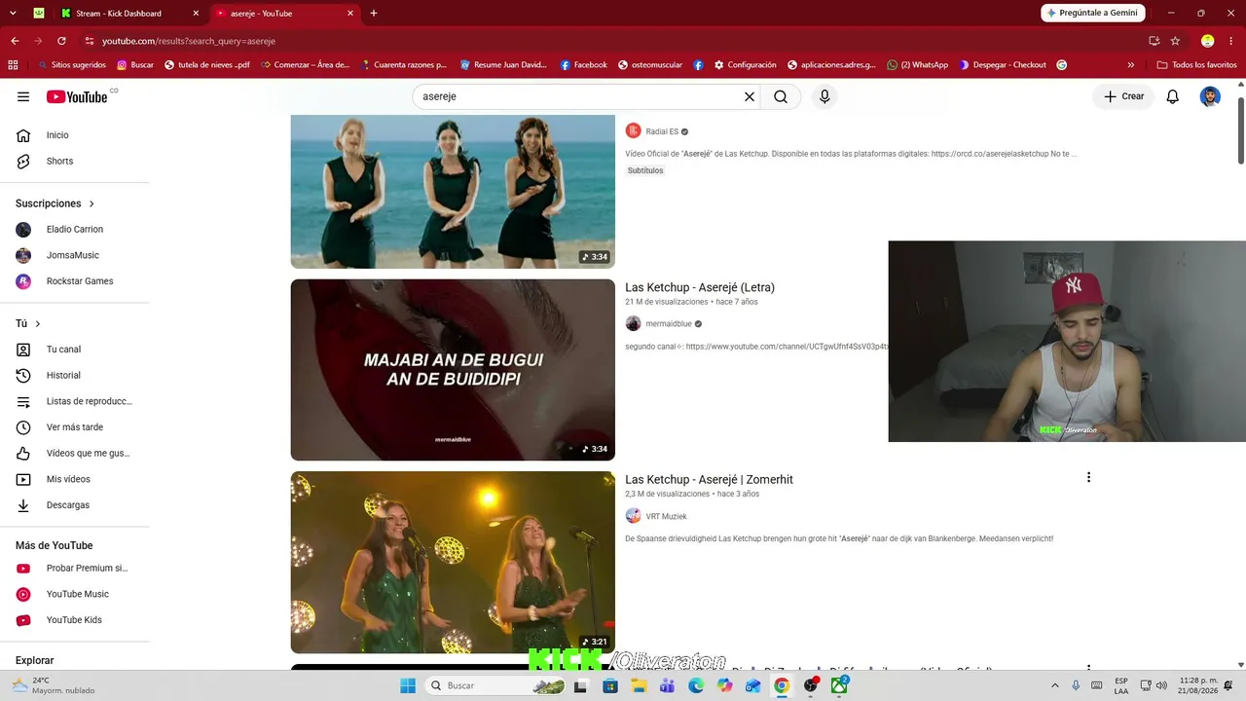
Task: Bookmark this page with the star icon
Action: coord(1175,41)
